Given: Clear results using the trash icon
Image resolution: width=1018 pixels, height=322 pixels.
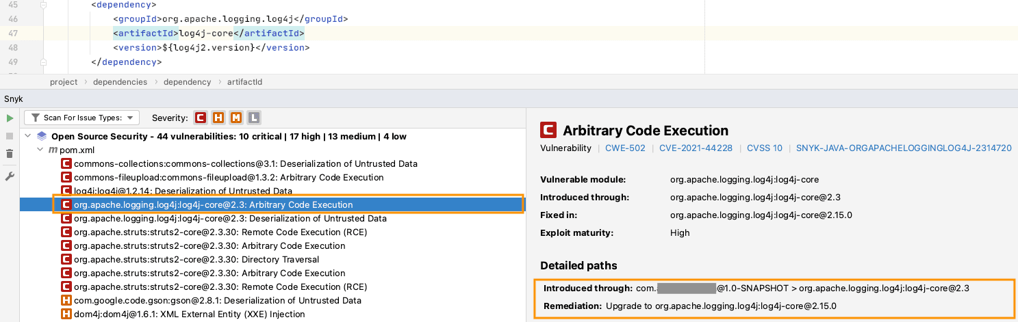Looking at the screenshot, I should [x=10, y=154].
